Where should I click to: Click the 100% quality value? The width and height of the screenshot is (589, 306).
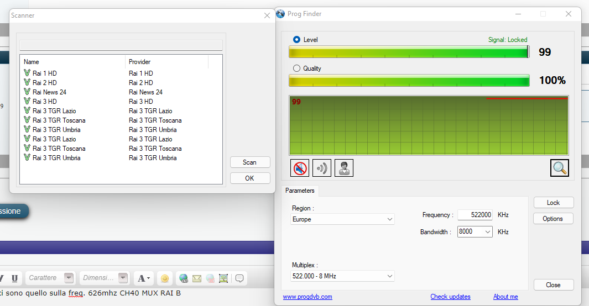[552, 80]
